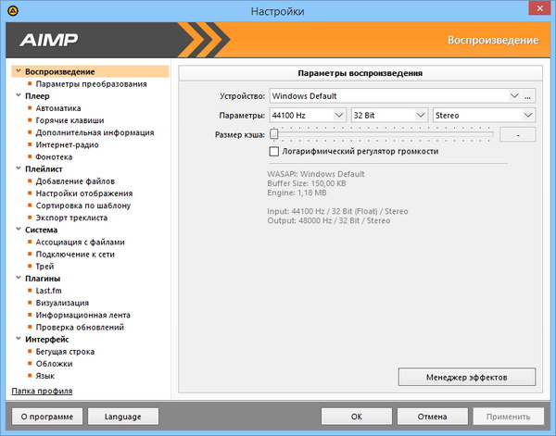Click the device ellipsis options button

coord(527,95)
